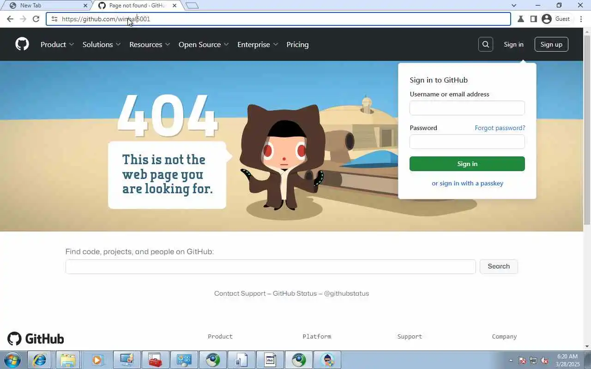This screenshot has width=591, height=369.
Task: Show hidden tray icons arrow
Action: [x=511, y=360]
